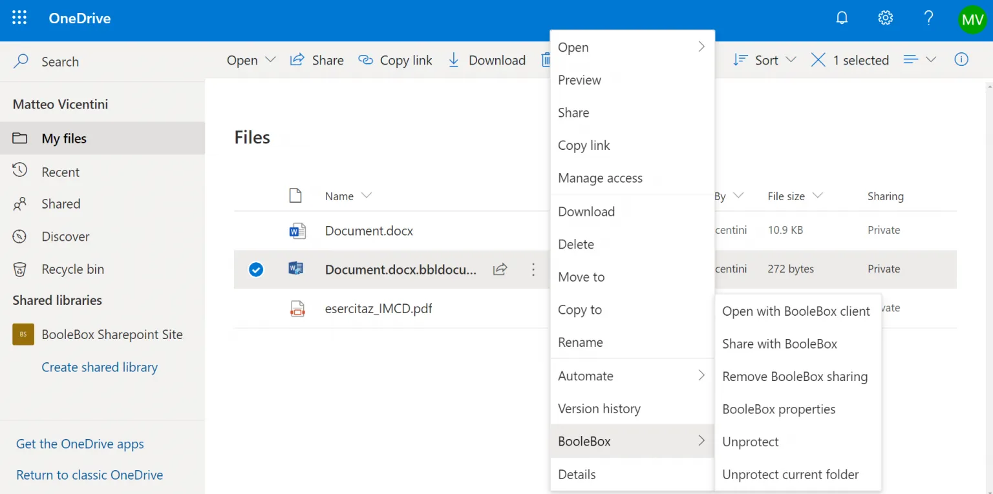This screenshot has width=993, height=494.
Task: Open the MV account avatar
Action: pos(972,19)
